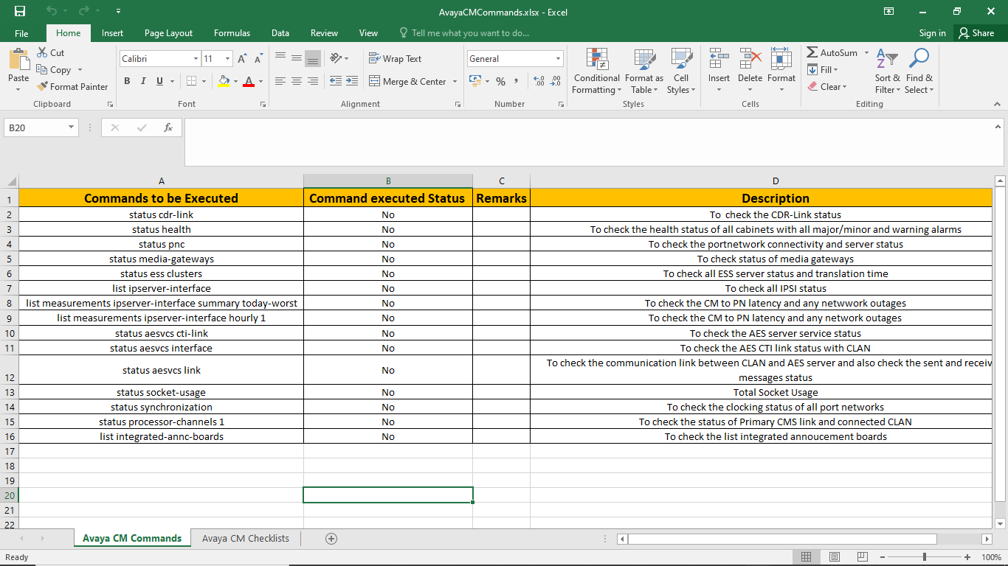Click the Format cells icon
This screenshot has height=566, width=1008.
coord(781,59)
